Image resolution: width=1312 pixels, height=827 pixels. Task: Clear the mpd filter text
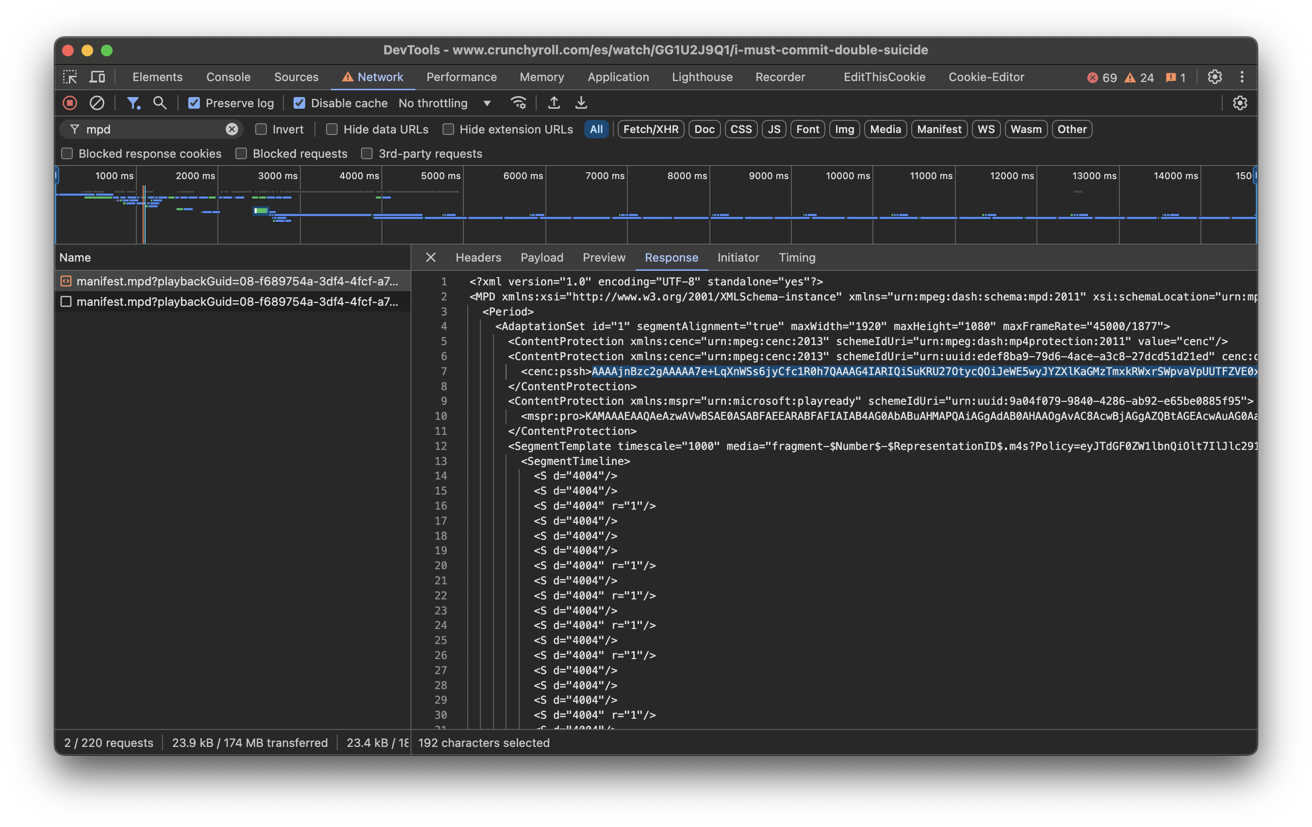coord(231,129)
